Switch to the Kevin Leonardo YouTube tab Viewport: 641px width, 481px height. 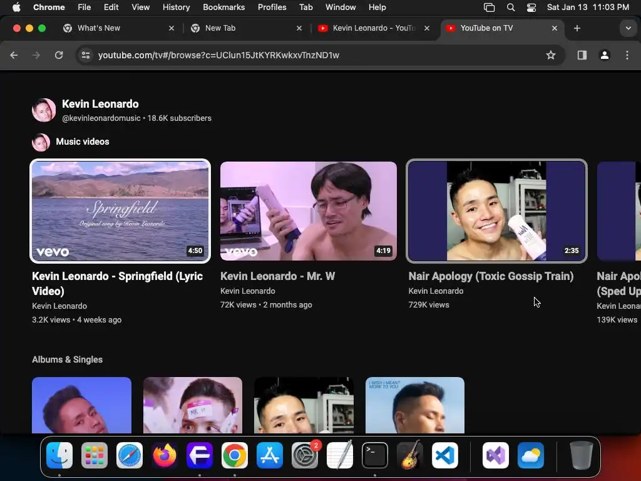(x=374, y=28)
